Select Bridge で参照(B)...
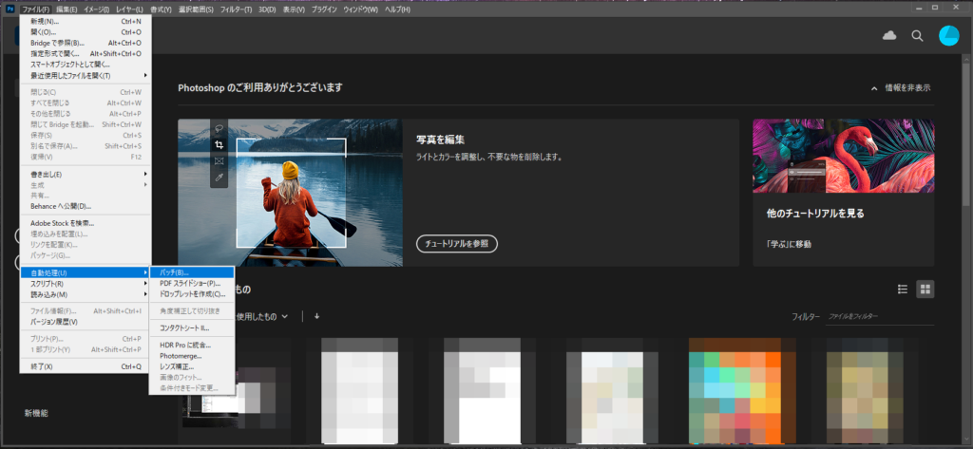The height and width of the screenshot is (449, 973). click(86, 43)
